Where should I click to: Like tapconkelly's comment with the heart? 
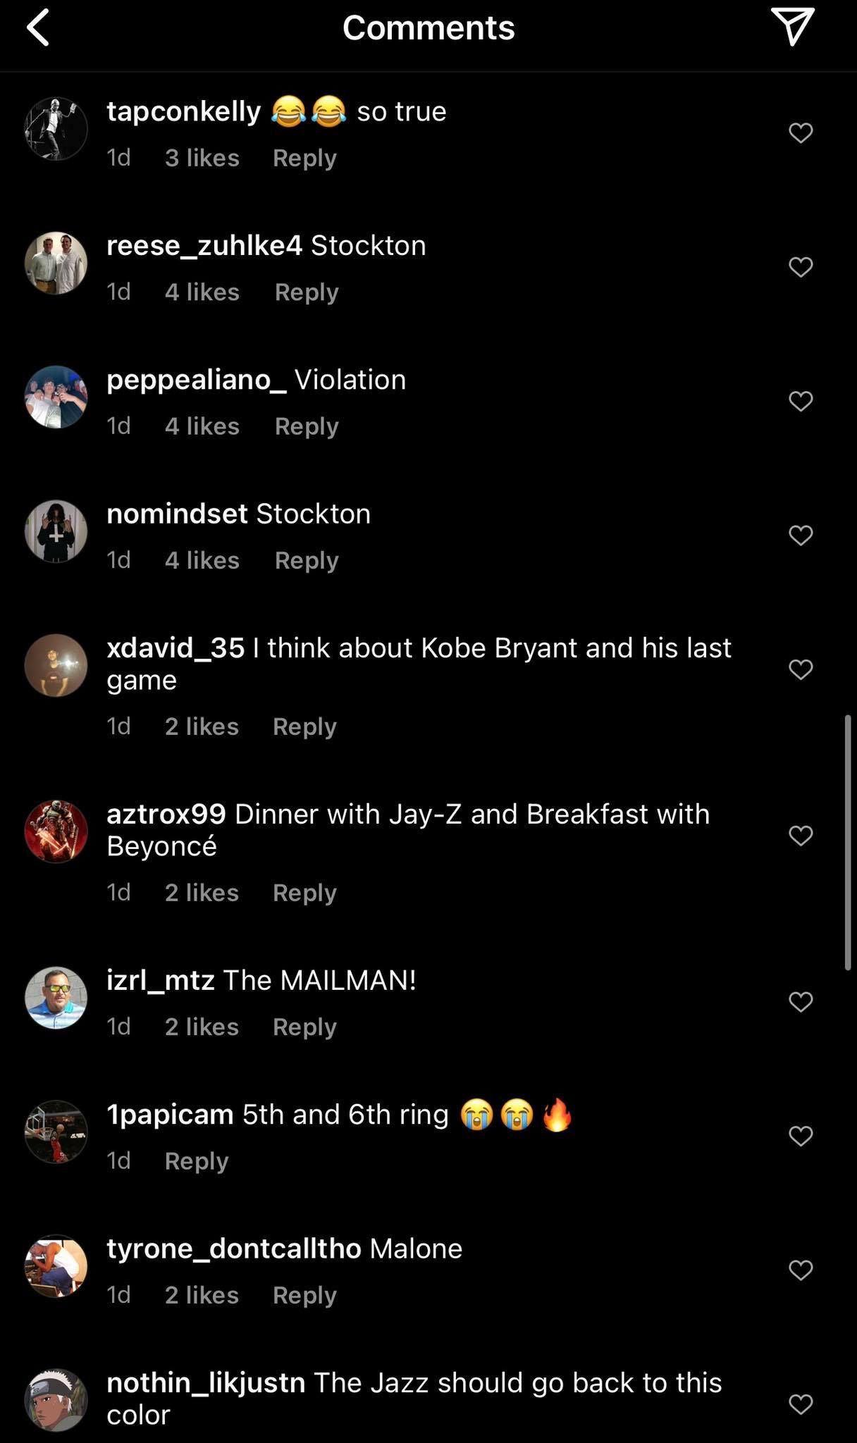801,132
